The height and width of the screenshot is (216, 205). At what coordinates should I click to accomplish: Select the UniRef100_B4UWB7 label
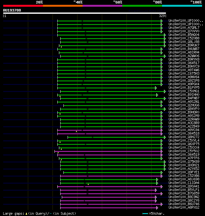pyautogui.click(x=184, y=49)
